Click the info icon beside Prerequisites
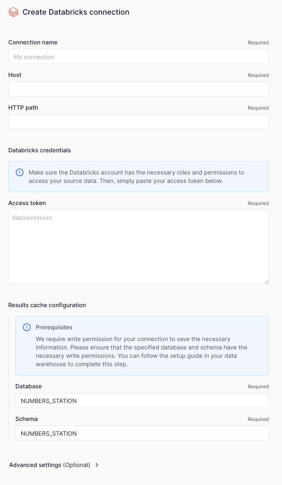 [26, 327]
